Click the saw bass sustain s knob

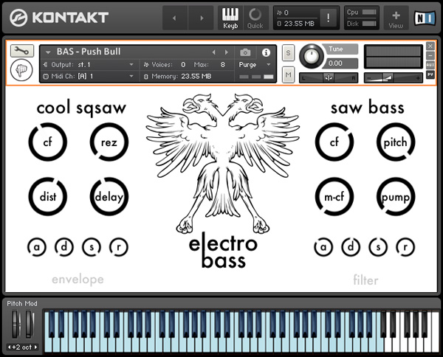(x=378, y=247)
